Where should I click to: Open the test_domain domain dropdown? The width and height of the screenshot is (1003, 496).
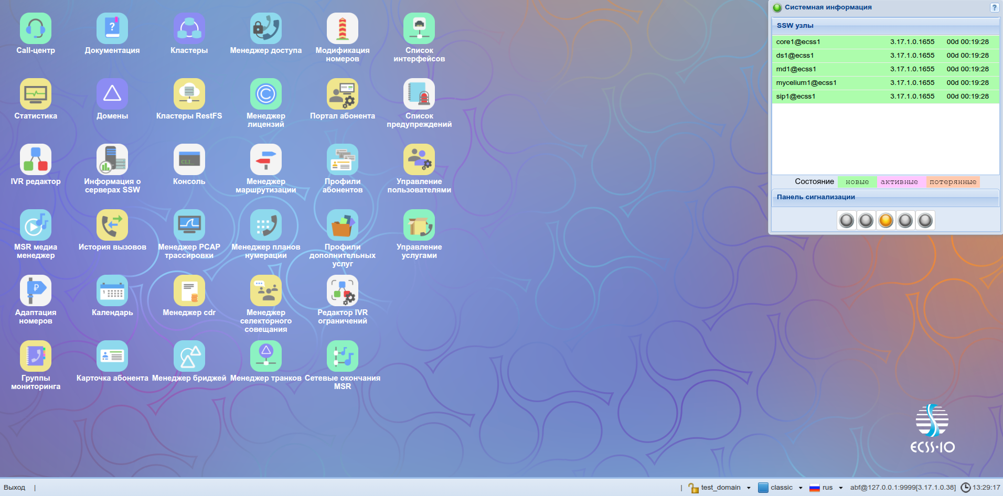(x=720, y=488)
